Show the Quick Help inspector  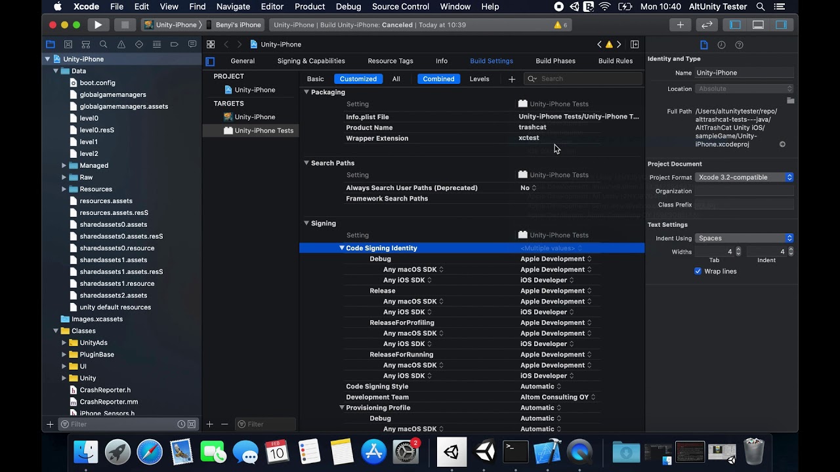click(740, 45)
